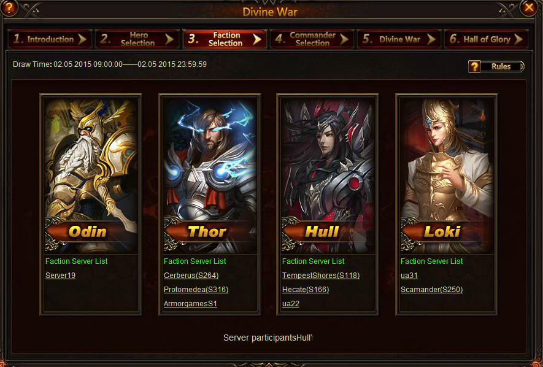
Task: Select the Faction Selection tab
Action: 225,39
